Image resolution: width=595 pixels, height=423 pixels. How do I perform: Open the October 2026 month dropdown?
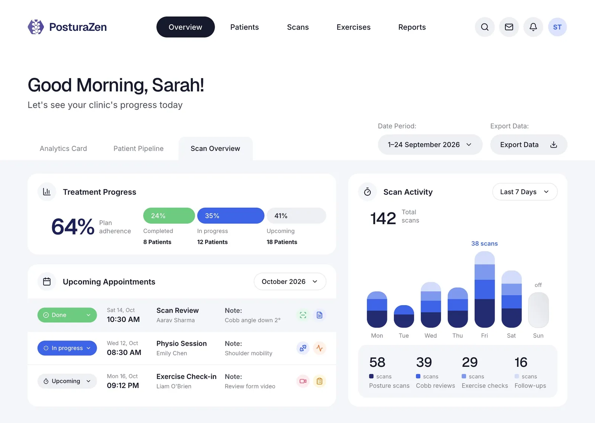[290, 281]
